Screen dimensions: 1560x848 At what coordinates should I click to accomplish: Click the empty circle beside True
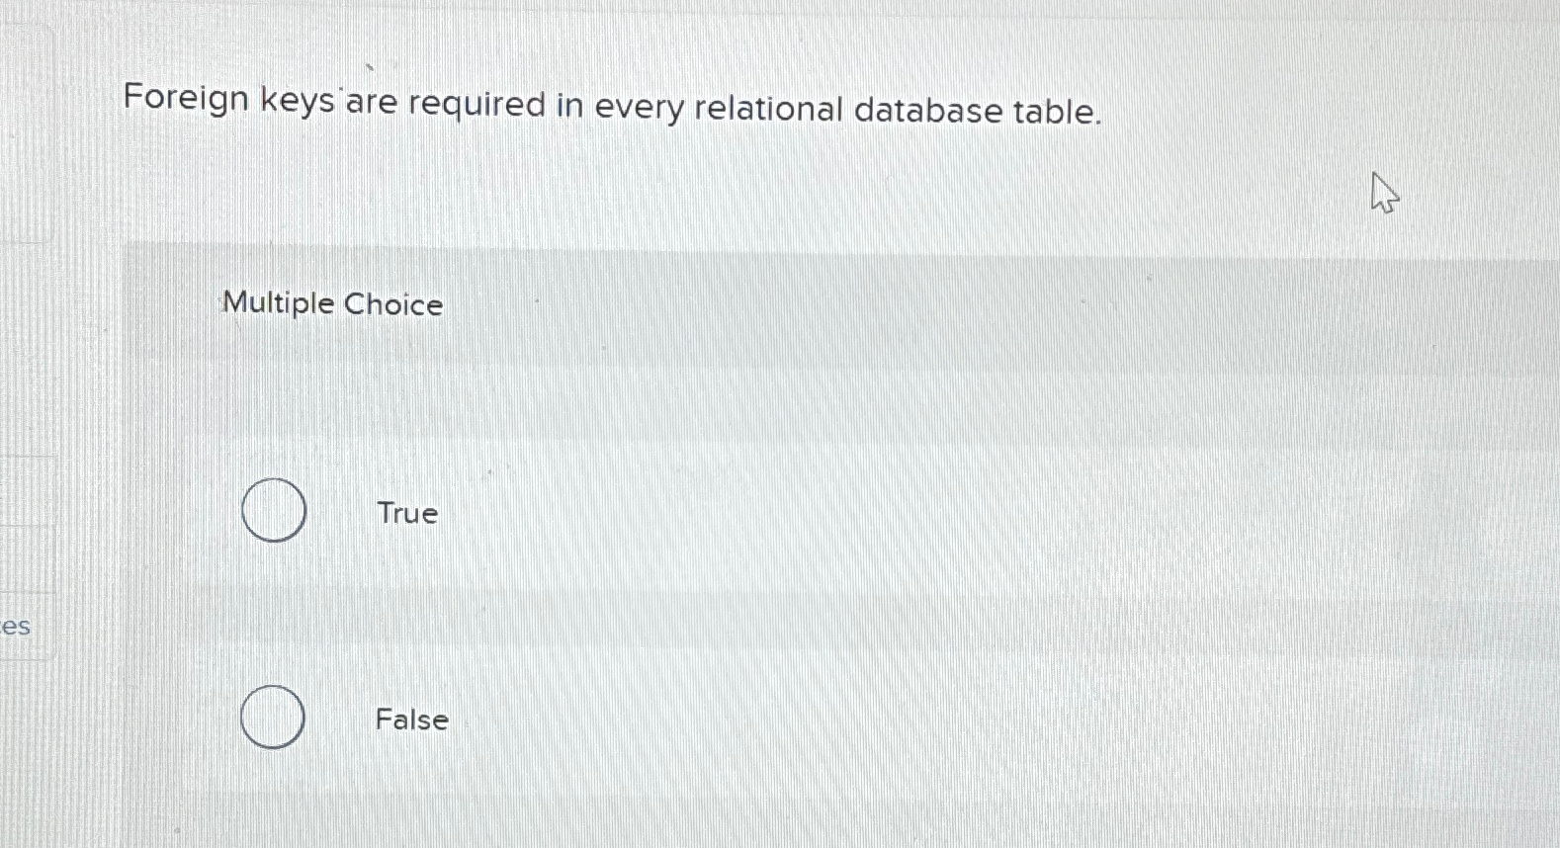point(274,511)
